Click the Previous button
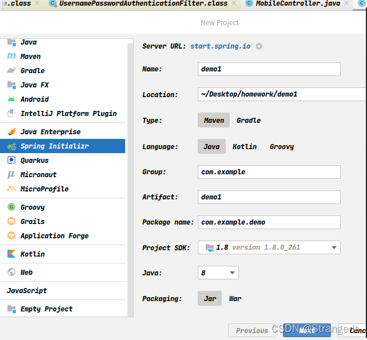The height and width of the screenshot is (340, 367). (x=252, y=330)
